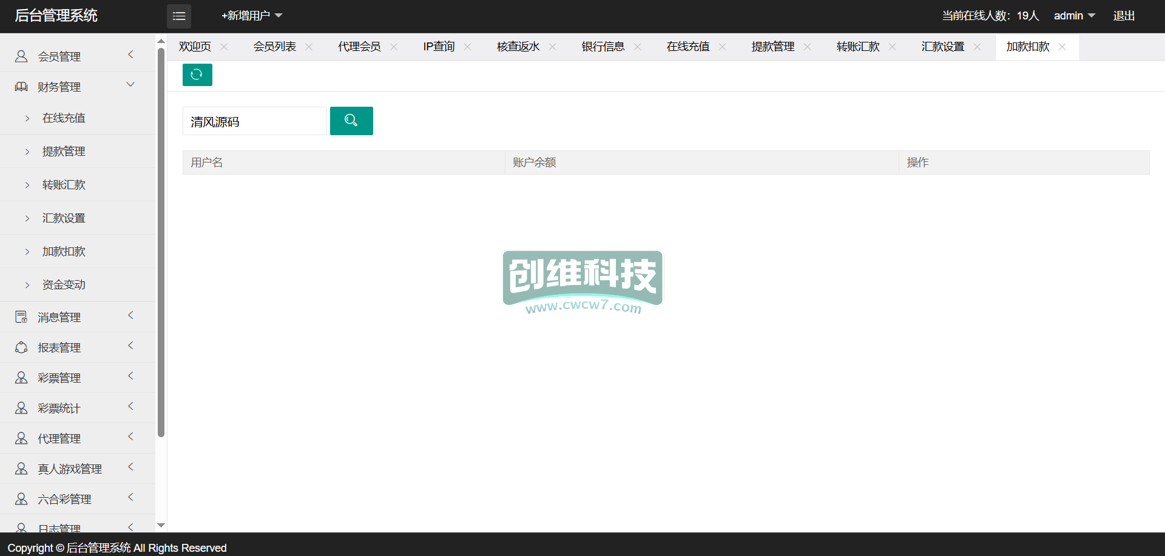Close the 在线充值 tab
The image size is (1165, 556).
722,47
